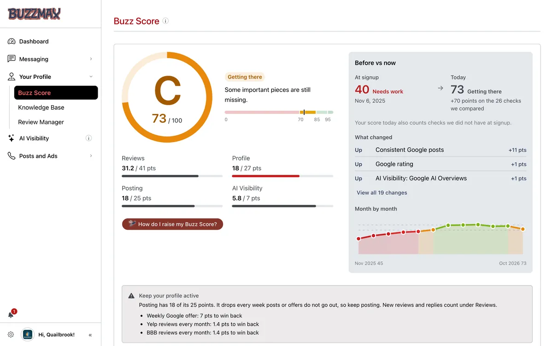Click the What changed heading
The width and height of the screenshot is (553, 346).
tap(373, 137)
